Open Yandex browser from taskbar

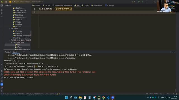pos(85,97)
